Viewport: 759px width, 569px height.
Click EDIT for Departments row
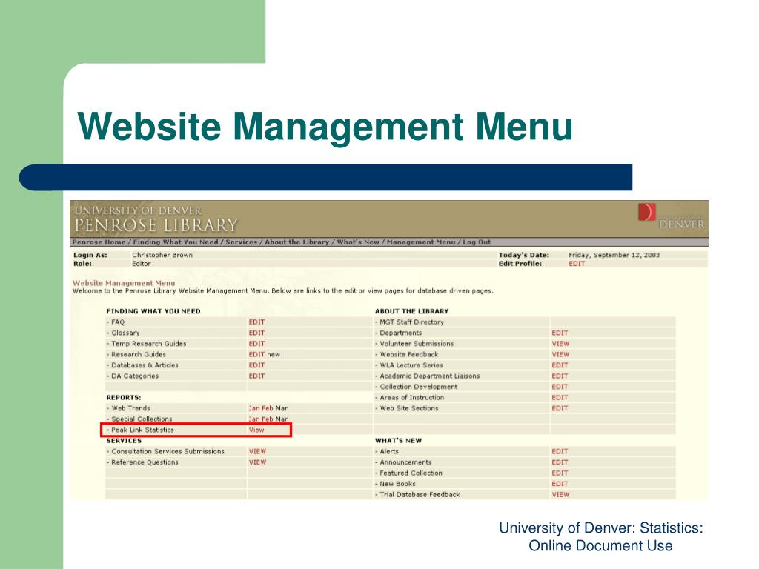tap(560, 333)
